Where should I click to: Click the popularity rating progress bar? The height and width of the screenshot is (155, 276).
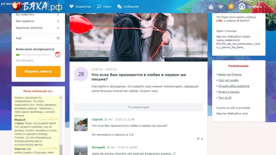coord(33,55)
